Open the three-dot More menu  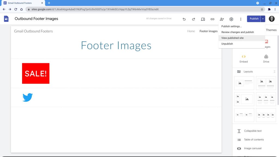coord(241,19)
